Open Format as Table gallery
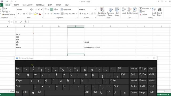This screenshot has height=96, width=171. (x=110, y=12)
